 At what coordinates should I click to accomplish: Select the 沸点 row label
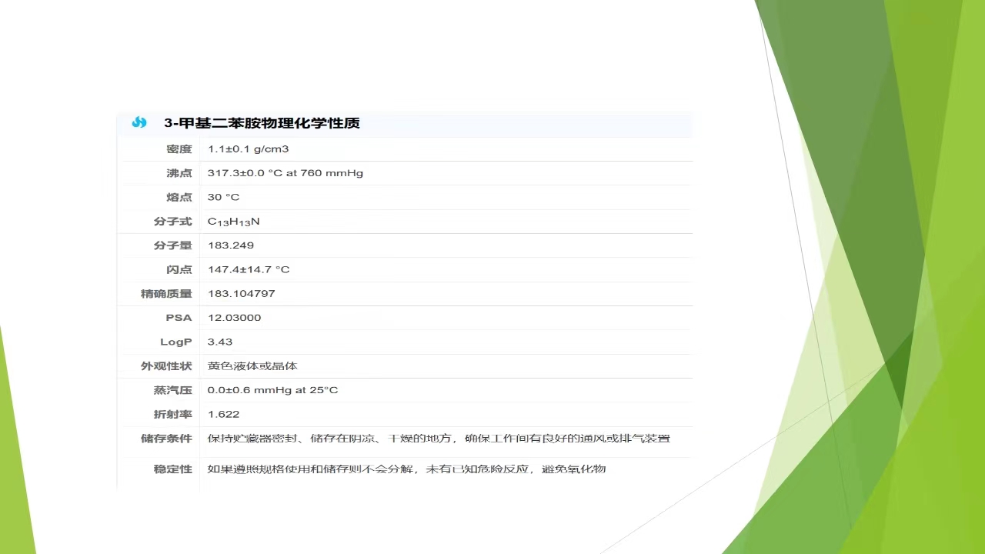point(179,173)
